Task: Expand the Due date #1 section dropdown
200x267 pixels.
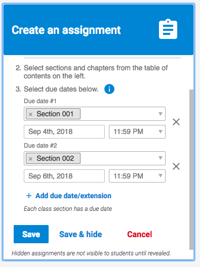Action: point(161,114)
